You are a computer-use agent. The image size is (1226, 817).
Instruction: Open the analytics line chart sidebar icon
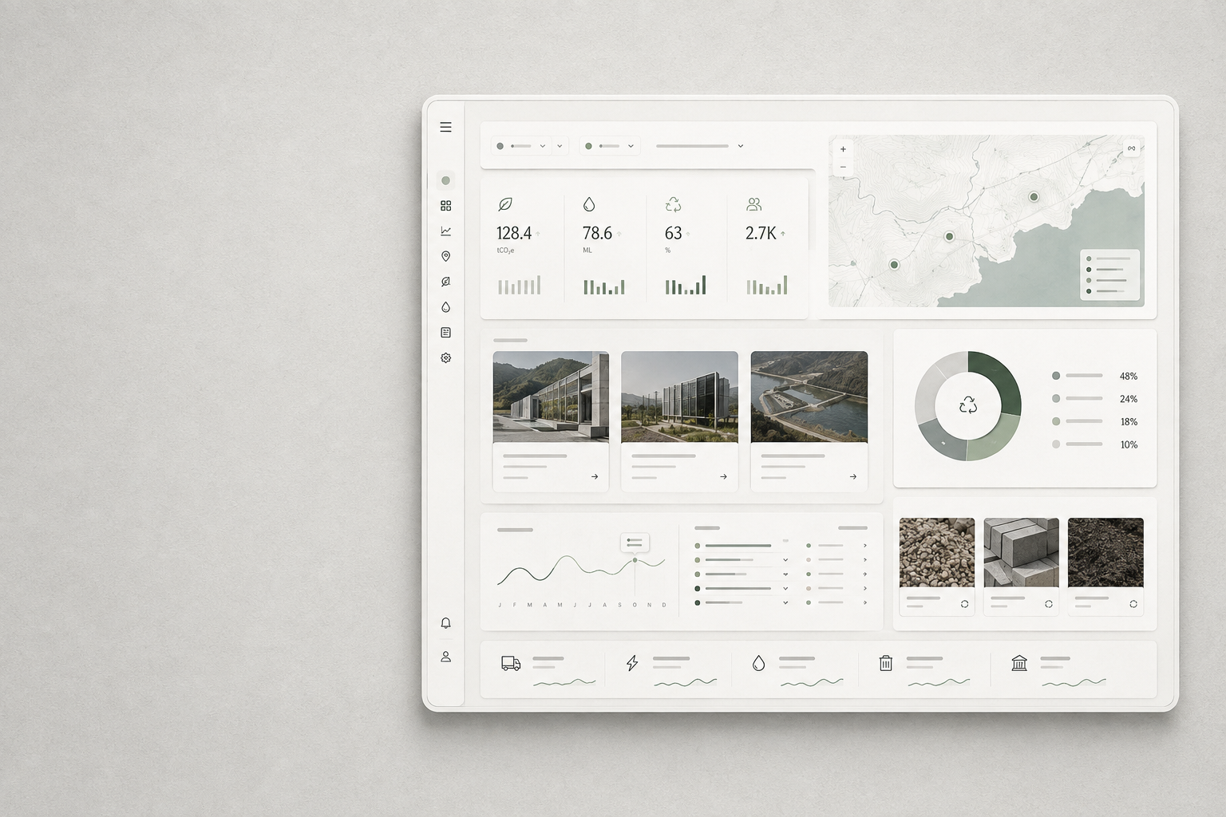pos(445,231)
